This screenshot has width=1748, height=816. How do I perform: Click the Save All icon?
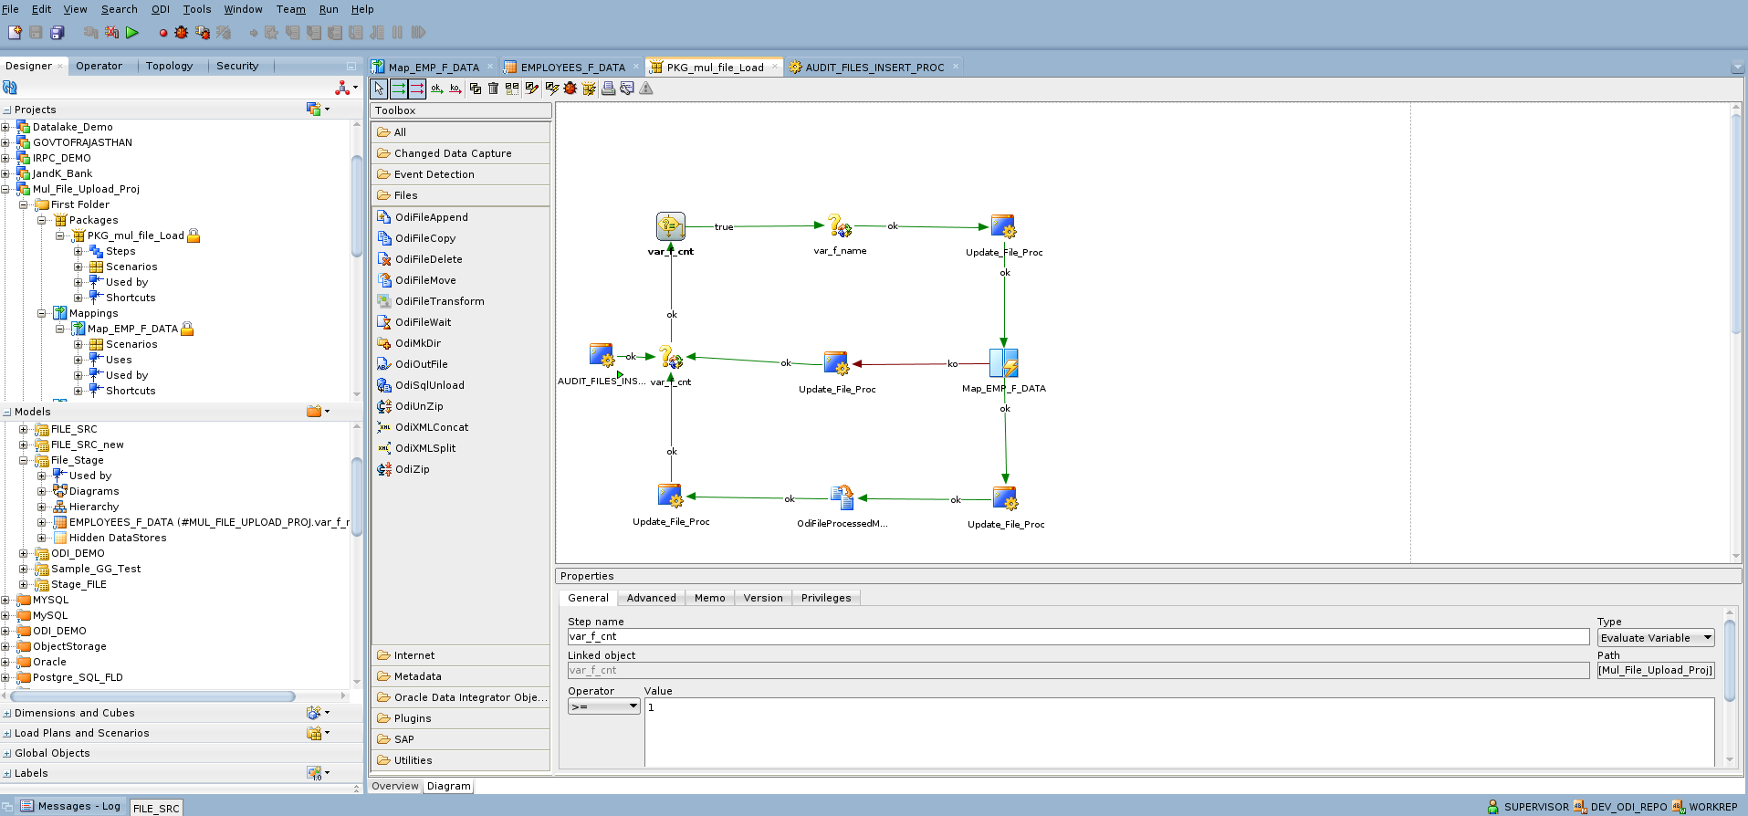58,33
